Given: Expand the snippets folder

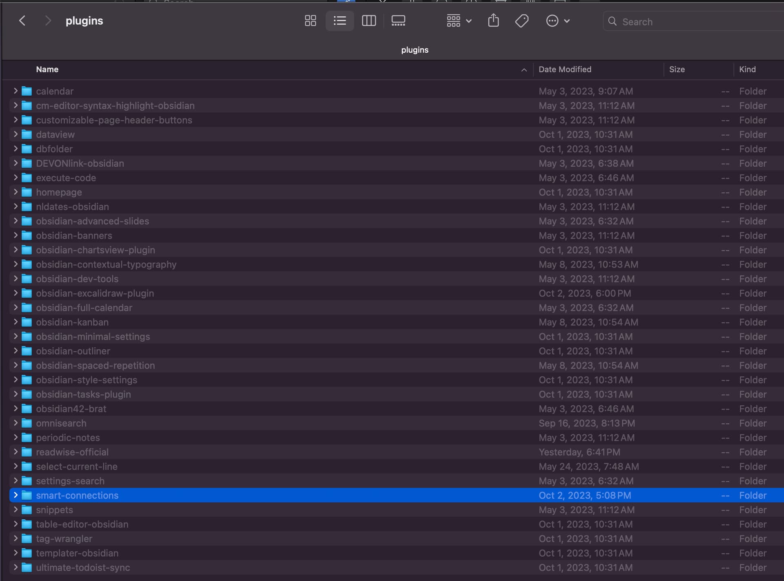Looking at the screenshot, I should coord(16,509).
